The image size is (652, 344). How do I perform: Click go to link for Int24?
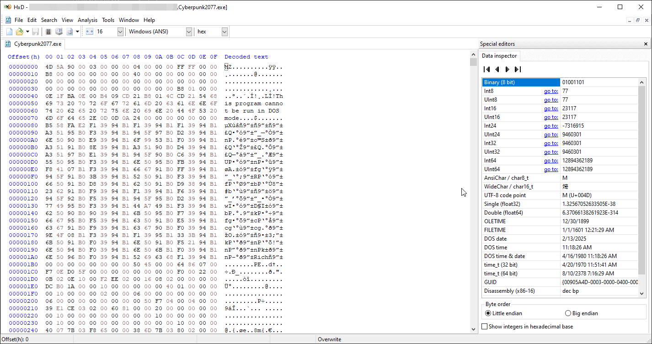[551, 126]
